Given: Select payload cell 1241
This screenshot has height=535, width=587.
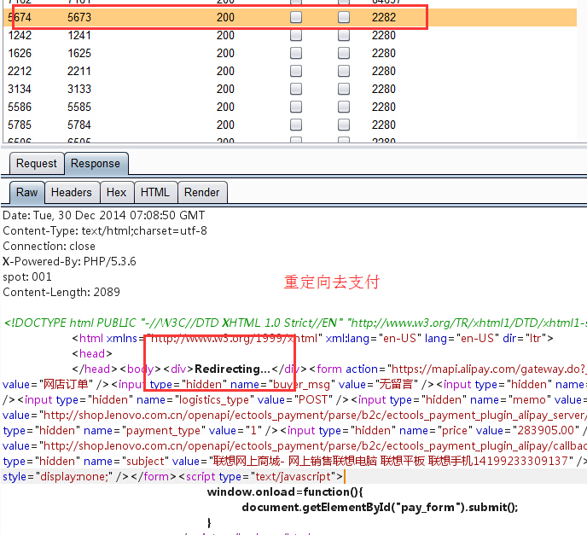Looking at the screenshot, I should coord(79,35).
